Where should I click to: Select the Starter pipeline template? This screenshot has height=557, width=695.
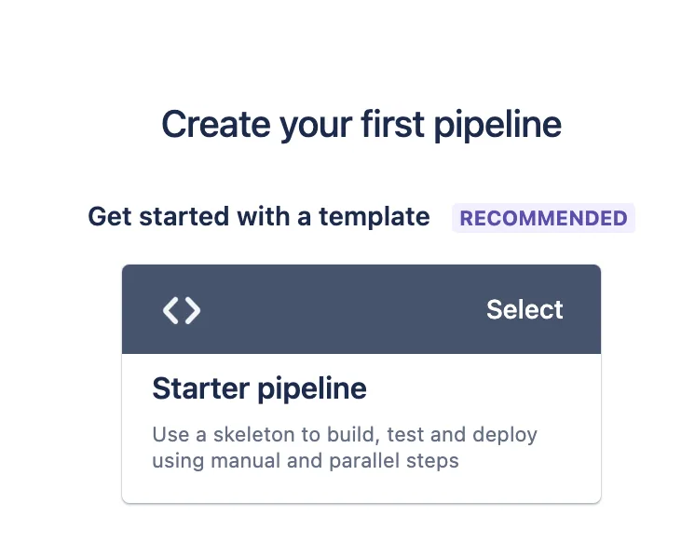(x=525, y=309)
